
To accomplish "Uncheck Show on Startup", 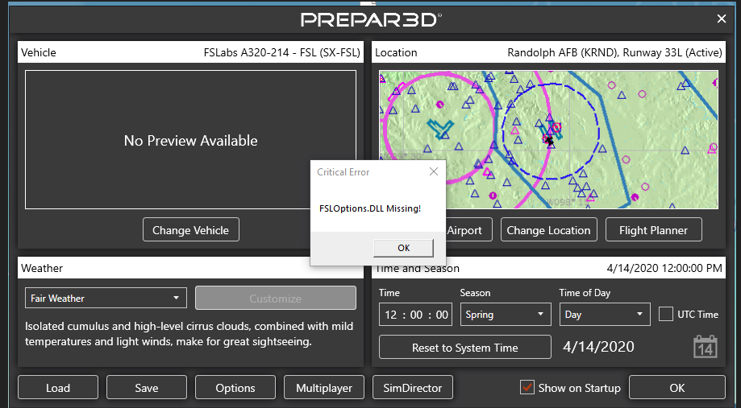I will click(527, 388).
